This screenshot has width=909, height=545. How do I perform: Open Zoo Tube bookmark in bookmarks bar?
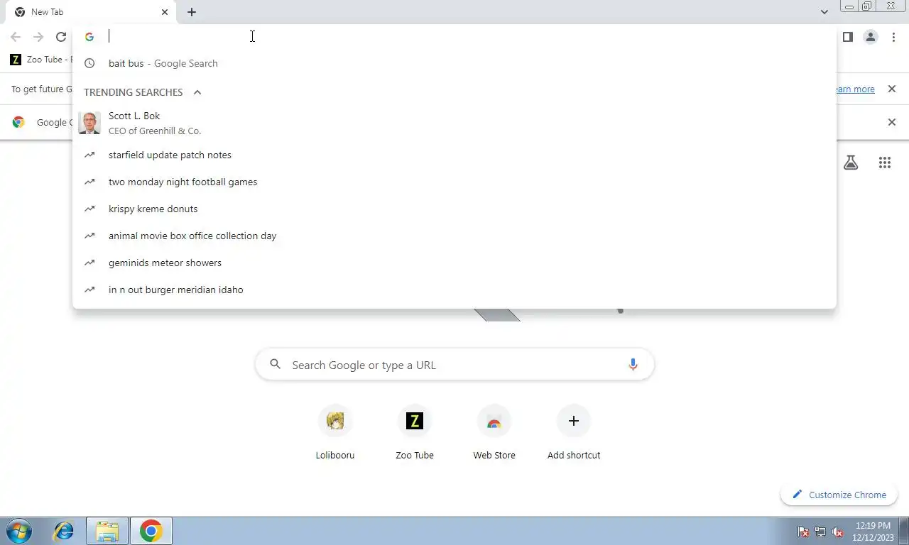[x=40, y=60]
